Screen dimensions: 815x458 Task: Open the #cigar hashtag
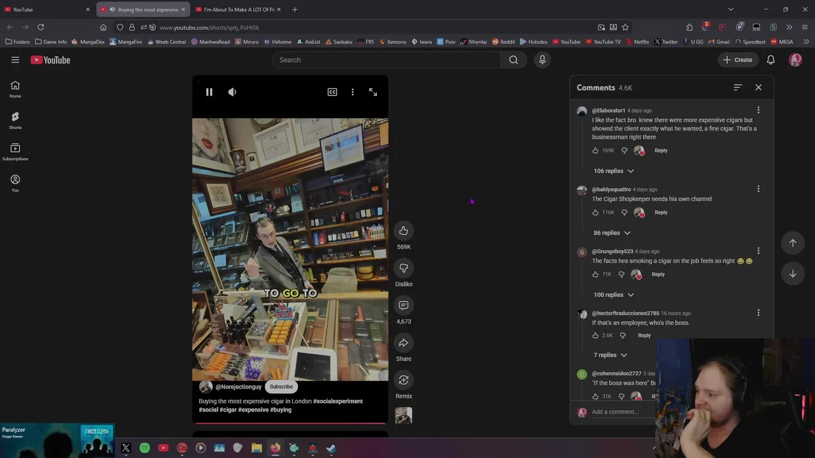[x=228, y=410]
